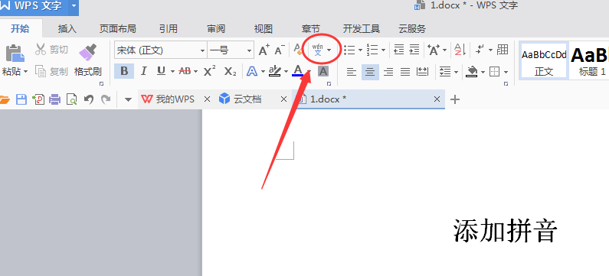The width and height of the screenshot is (609, 276).
Task: Click the print preview icon
Action: pos(71,100)
